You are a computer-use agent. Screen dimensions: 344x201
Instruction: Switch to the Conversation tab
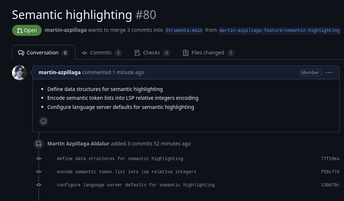[43, 53]
